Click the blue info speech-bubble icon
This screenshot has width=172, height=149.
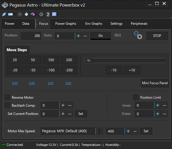[54, 14]
